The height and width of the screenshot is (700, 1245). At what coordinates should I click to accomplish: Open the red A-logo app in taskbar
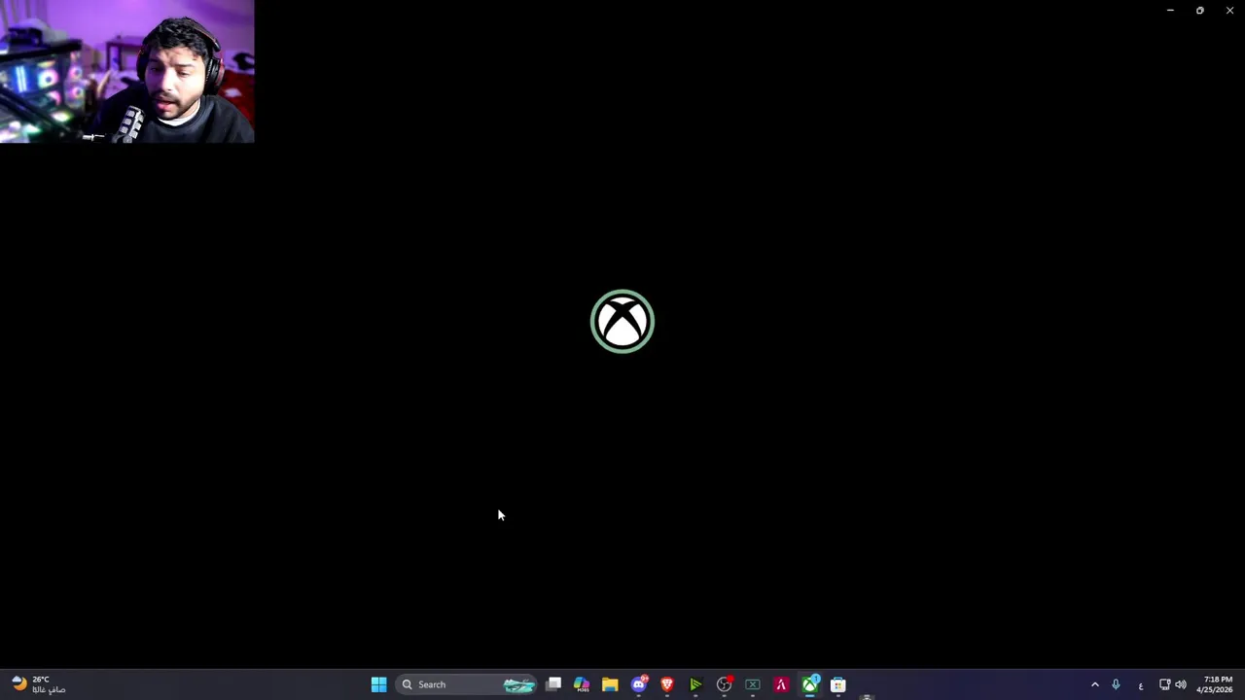[781, 684]
